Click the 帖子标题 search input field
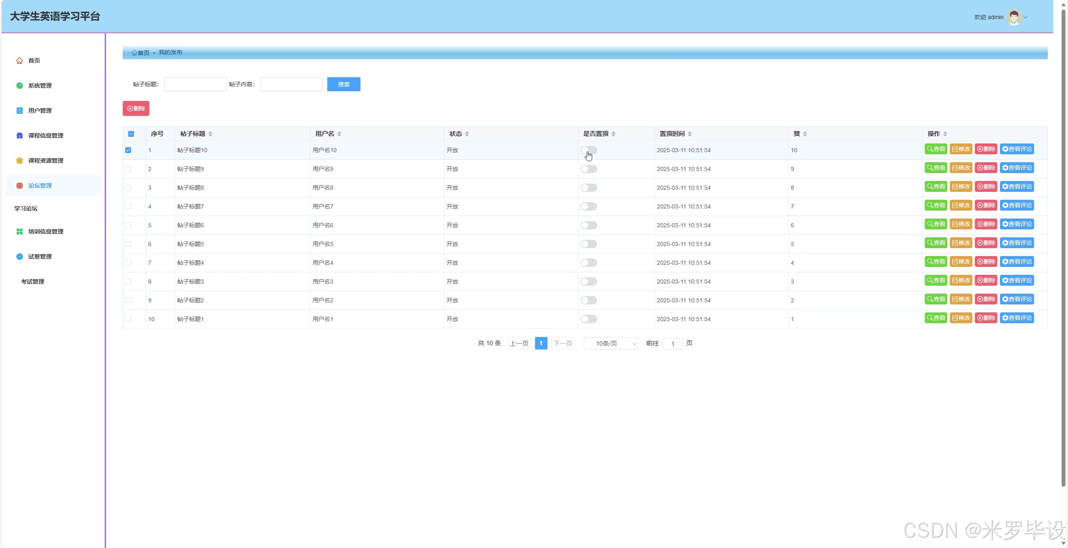This screenshot has width=1068, height=548. [196, 84]
